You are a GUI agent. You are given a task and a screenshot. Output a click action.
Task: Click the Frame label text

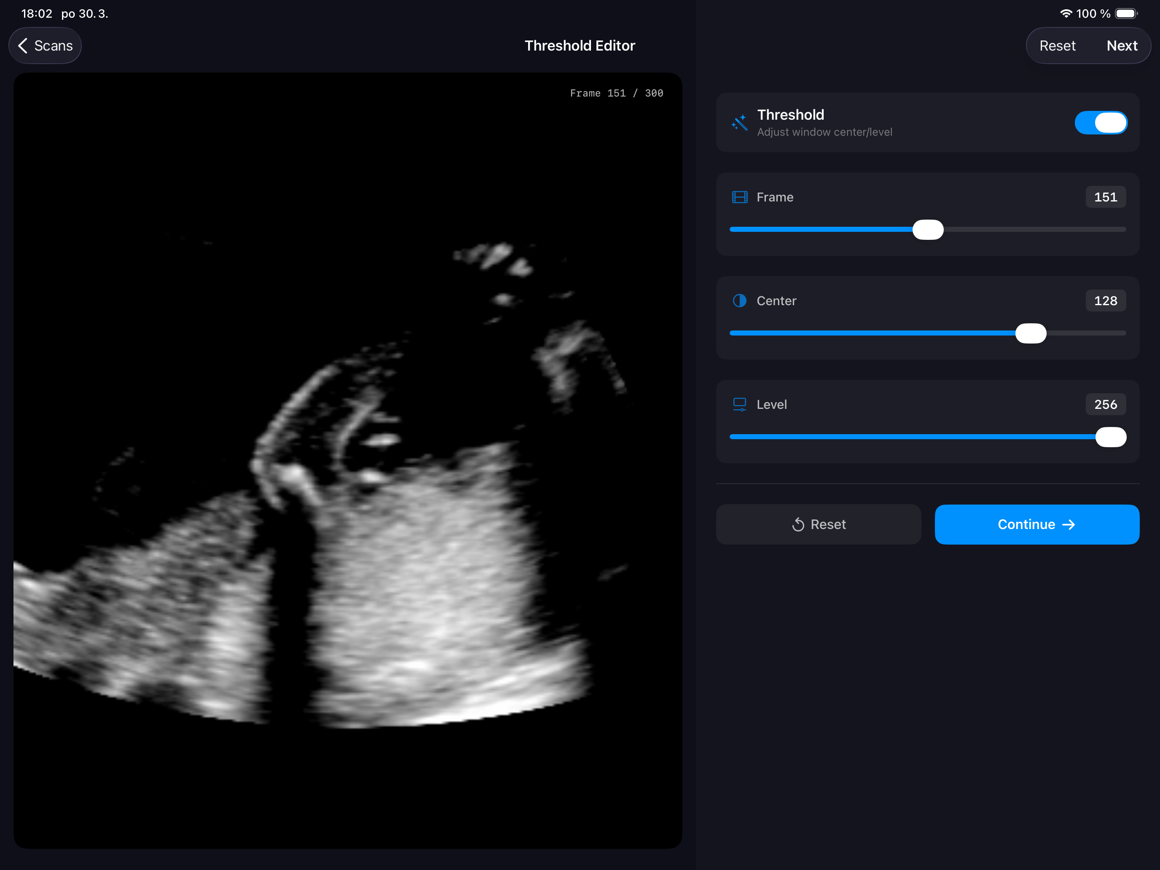(x=775, y=197)
